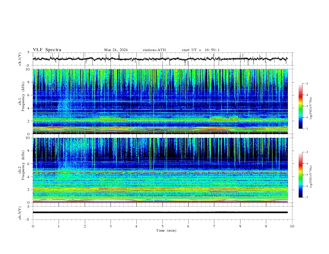329x254 pixels.
Task: Click the ch.1 voltage waveform trace
Action: (x=160, y=59)
